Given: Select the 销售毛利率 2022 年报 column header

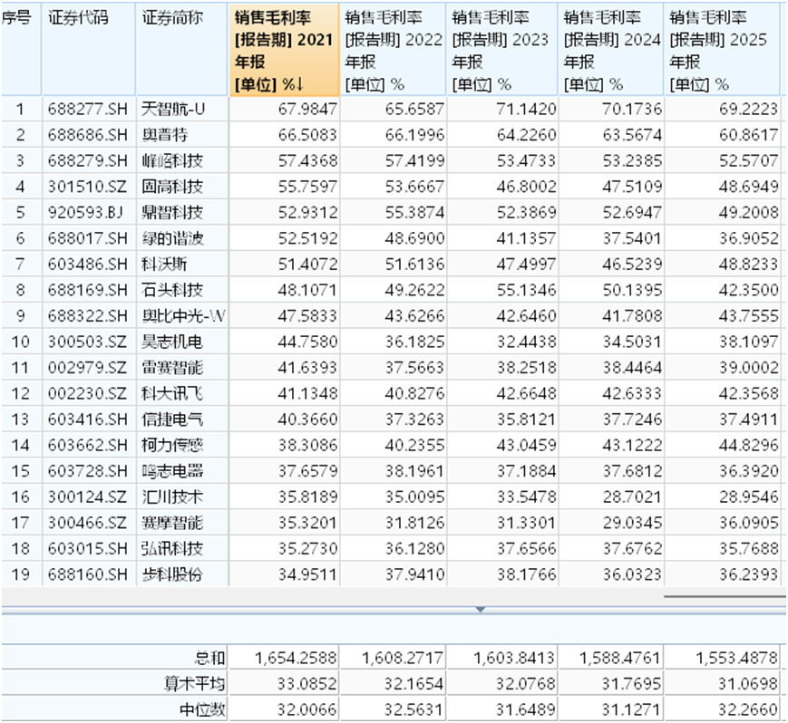Looking at the screenshot, I should 393,50.
